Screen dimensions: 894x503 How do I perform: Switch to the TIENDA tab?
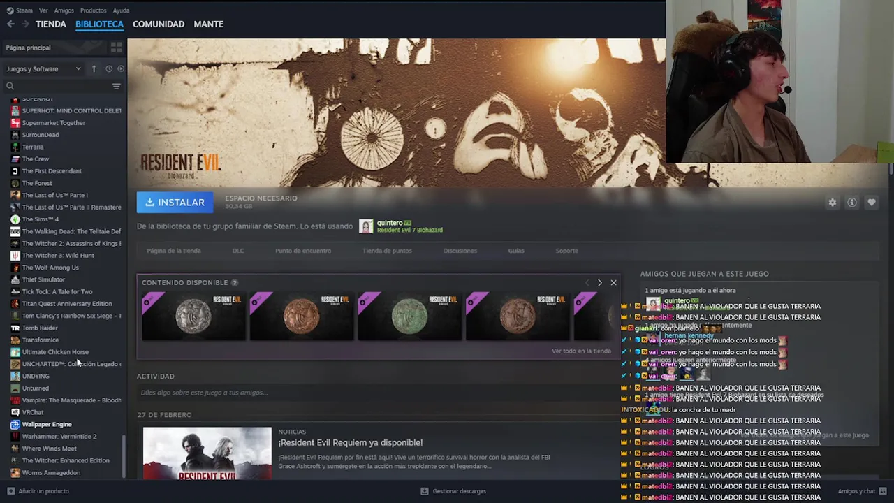[51, 24]
